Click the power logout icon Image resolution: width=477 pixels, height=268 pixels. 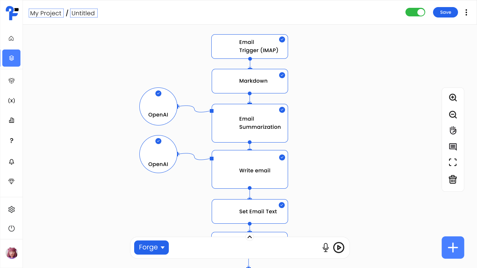pos(11,229)
